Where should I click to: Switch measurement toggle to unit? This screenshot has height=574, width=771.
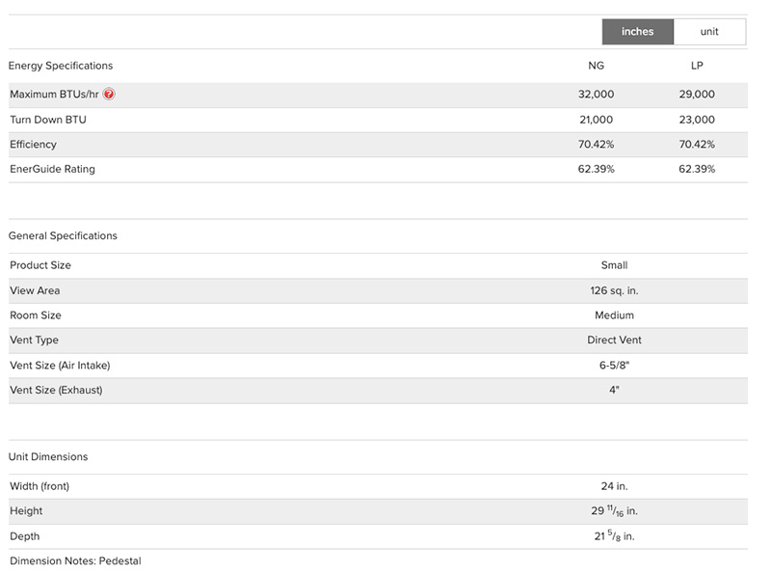[x=709, y=32]
